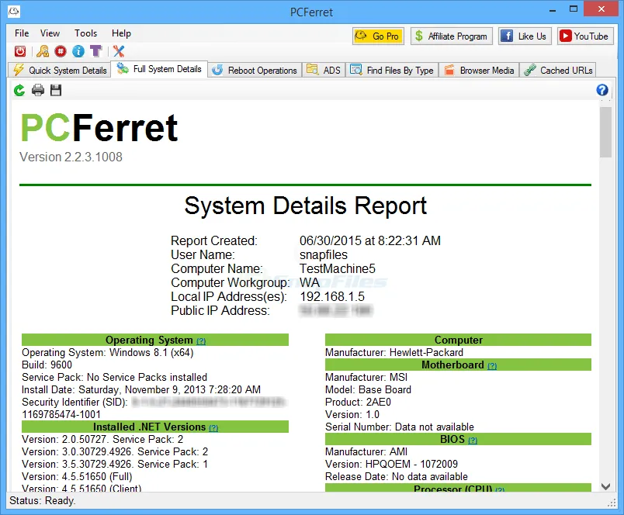Click Manufacturer: AMI line
The height and width of the screenshot is (515, 624).
pos(366,452)
